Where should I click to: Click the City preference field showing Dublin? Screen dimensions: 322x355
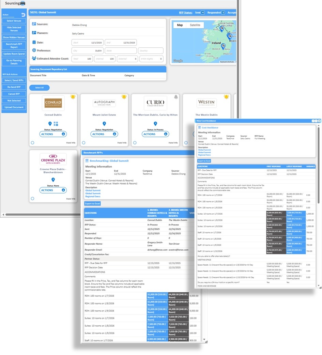[x=87, y=50]
